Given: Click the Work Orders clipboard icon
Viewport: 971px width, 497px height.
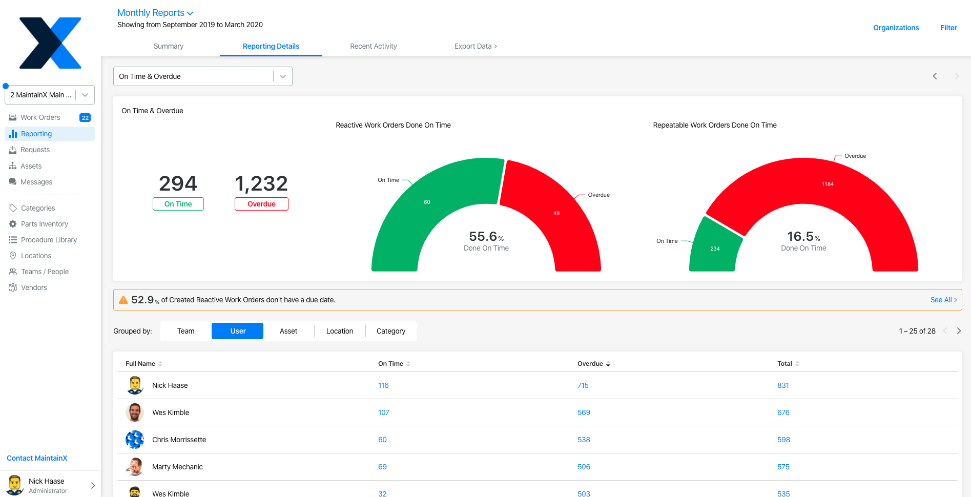Looking at the screenshot, I should point(13,117).
